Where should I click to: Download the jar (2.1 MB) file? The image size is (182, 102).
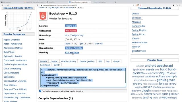pyautogui.click(x=86, y=44)
